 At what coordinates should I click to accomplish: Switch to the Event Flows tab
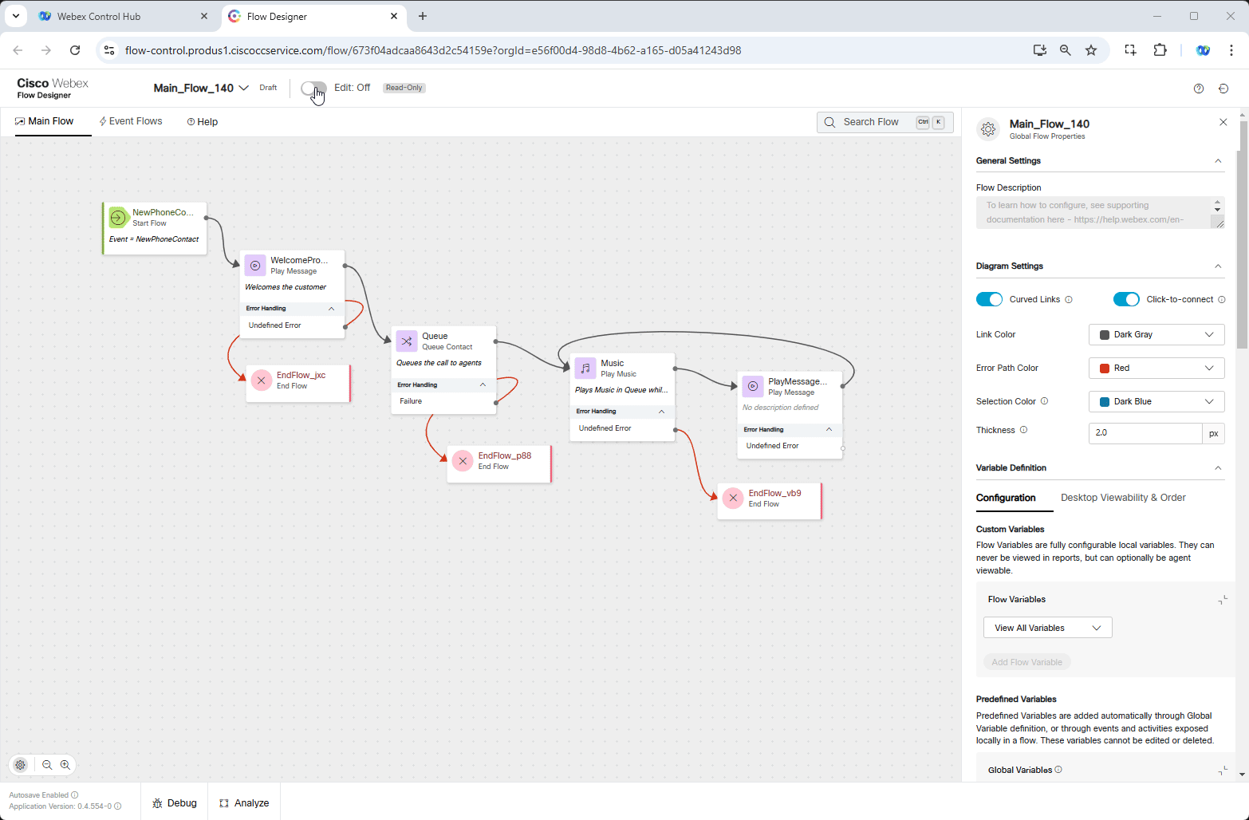131,121
